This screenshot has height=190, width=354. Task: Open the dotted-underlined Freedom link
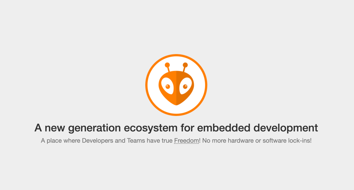(x=186, y=140)
